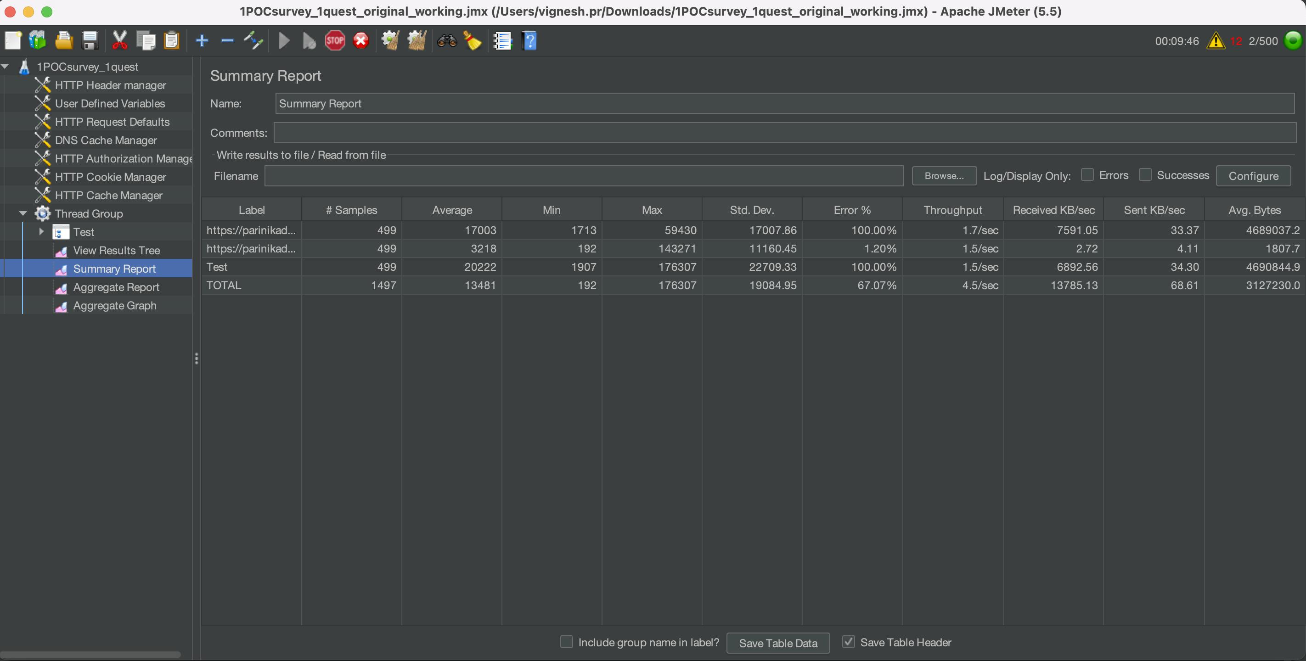The width and height of the screenshot is (1306, 661).
Task: Open Search with the binoculars icon
Action: 447,40
